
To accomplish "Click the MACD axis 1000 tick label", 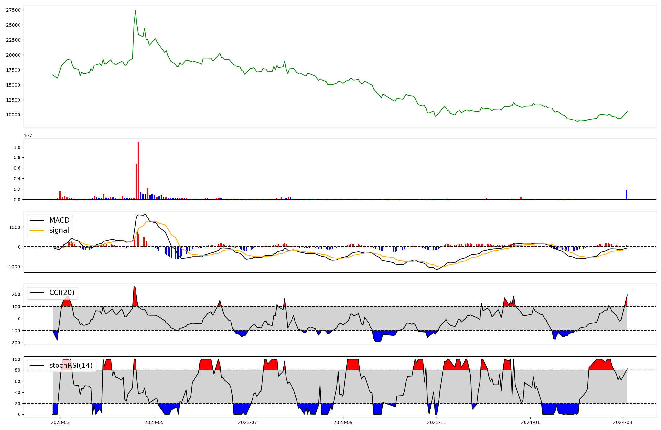I will point(15,227).
